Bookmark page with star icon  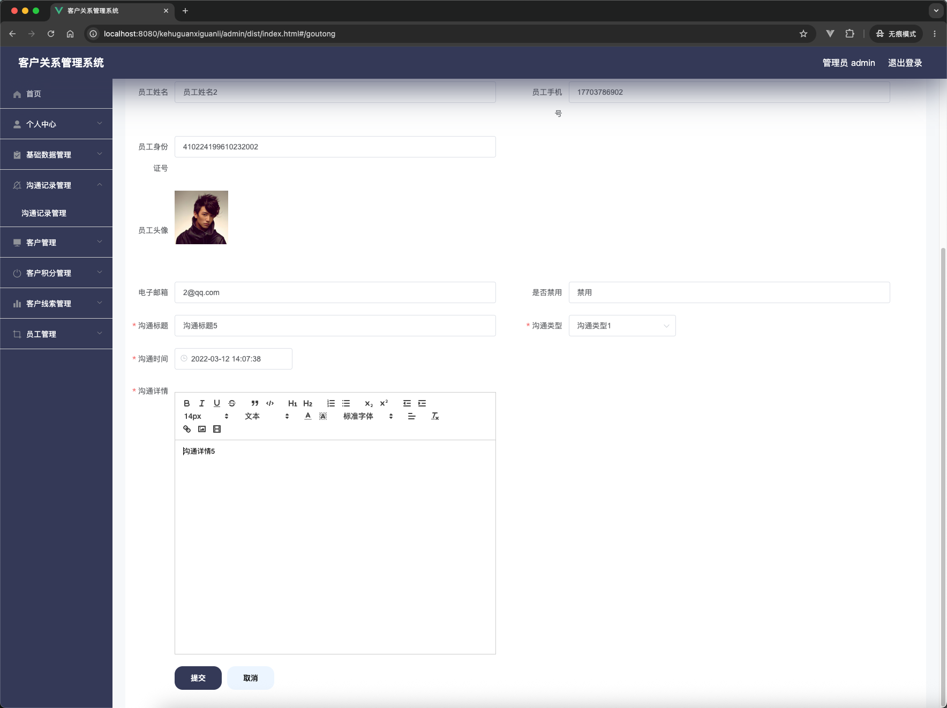803,34
